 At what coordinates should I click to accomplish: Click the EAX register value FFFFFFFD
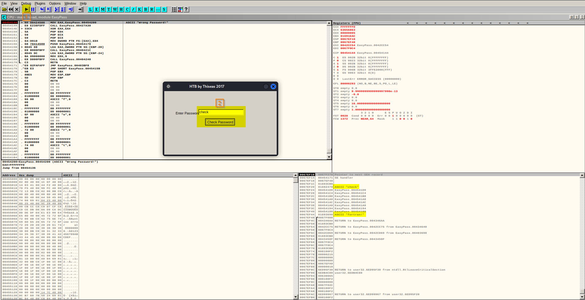pyautogui.click(x=348, y=27)
